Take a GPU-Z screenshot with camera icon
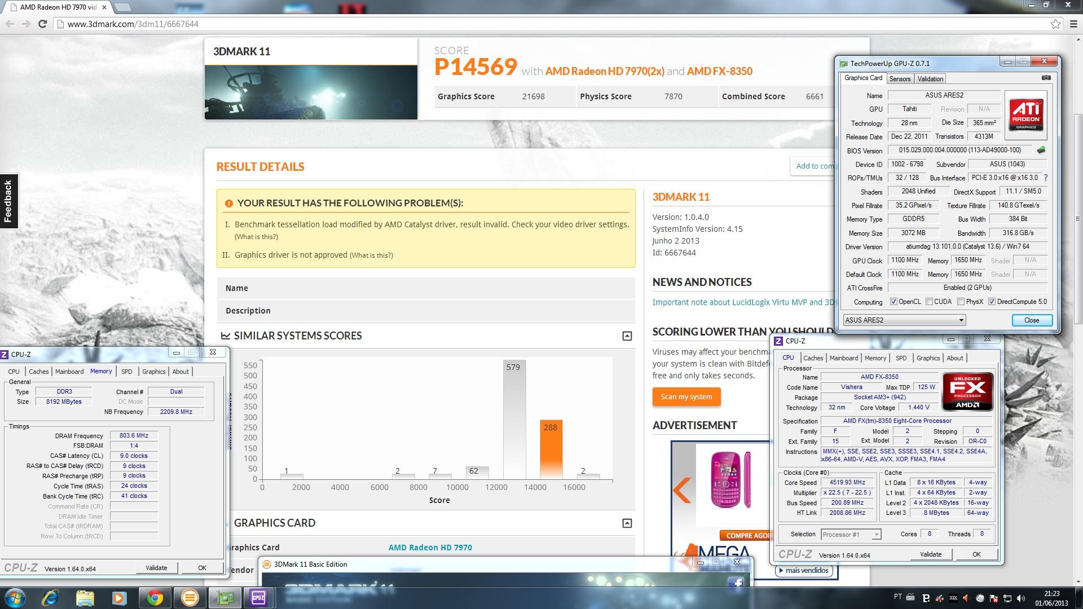 pos(1046,78)
